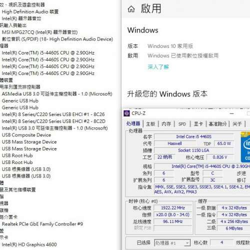Open the 处理器 #1 selection dropdown
250x250 pixels.
coord(172,243)
